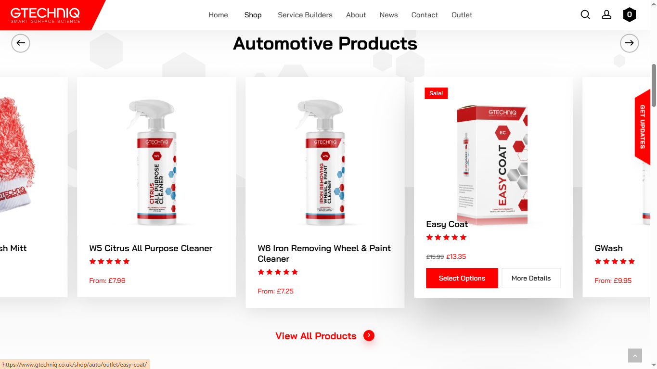This screenshot has width=657, height=369.
Task: Open the search magnifier icon
Action: [x=585, y=15]
